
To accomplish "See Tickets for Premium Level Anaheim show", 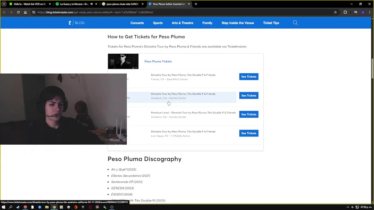I will coord(249,114).
